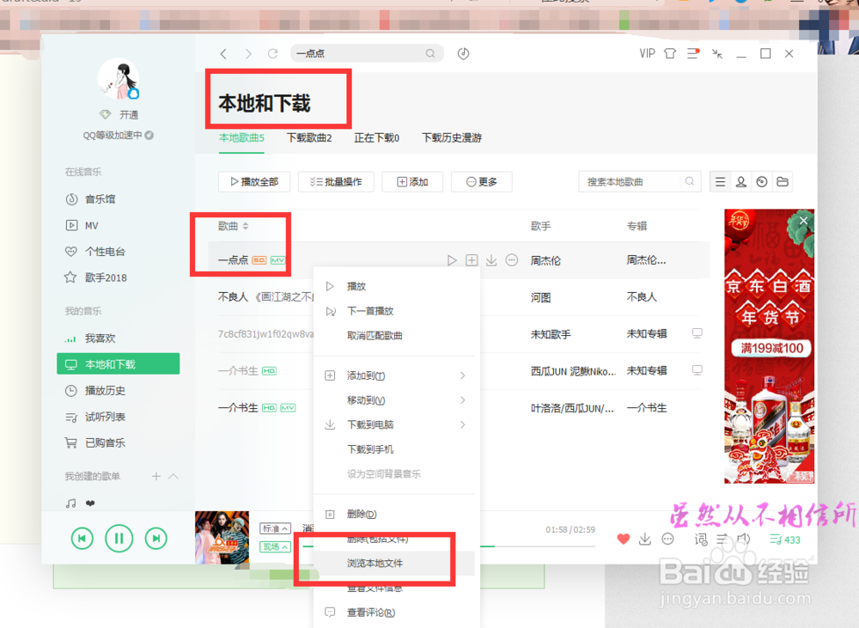Unlike current song with heart icon

[x=624, y=540]
